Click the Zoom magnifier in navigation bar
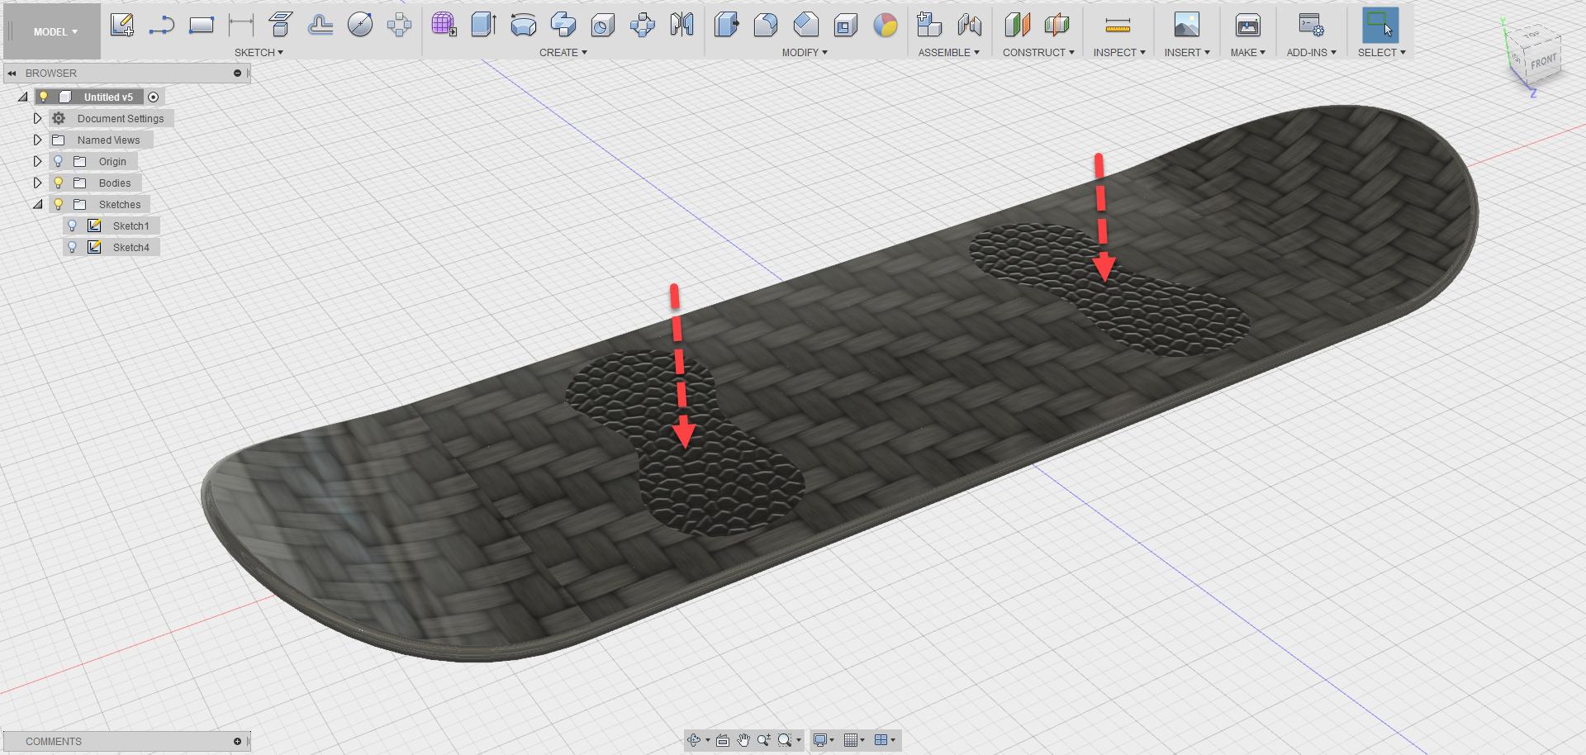The width and height of the screenshot is (1586, 755). (764, 740)
